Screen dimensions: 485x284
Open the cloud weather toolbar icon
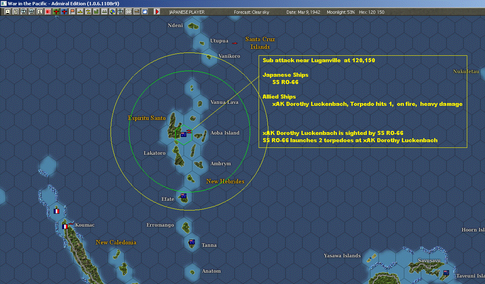click(x=145, y=12)
